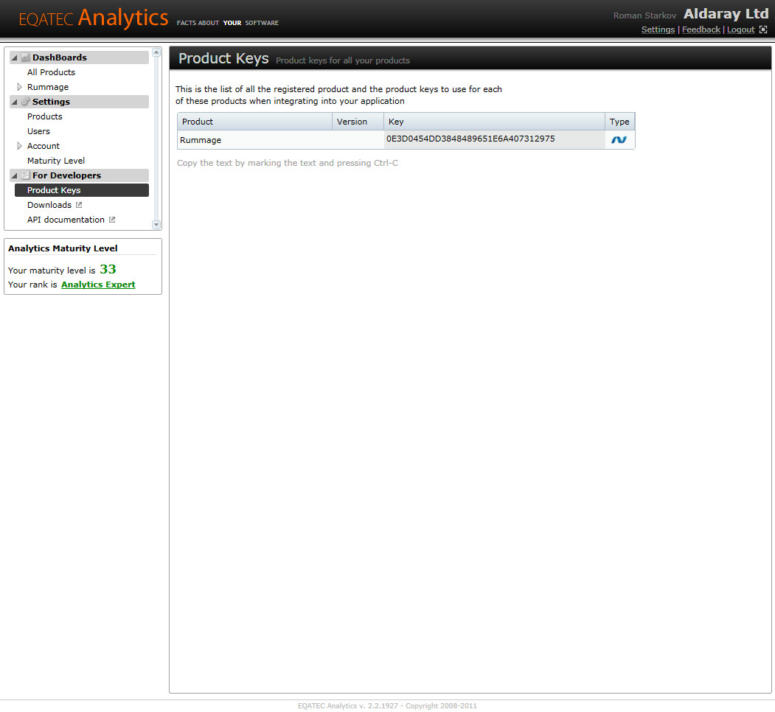Screen dimensions: 775x712
Task: Click the Analytics Expert rank link
Action: [98, 285]
